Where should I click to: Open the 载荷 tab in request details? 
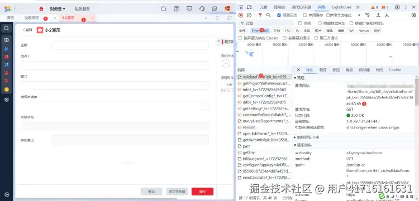pyautogui.click(x=323, y=70)
